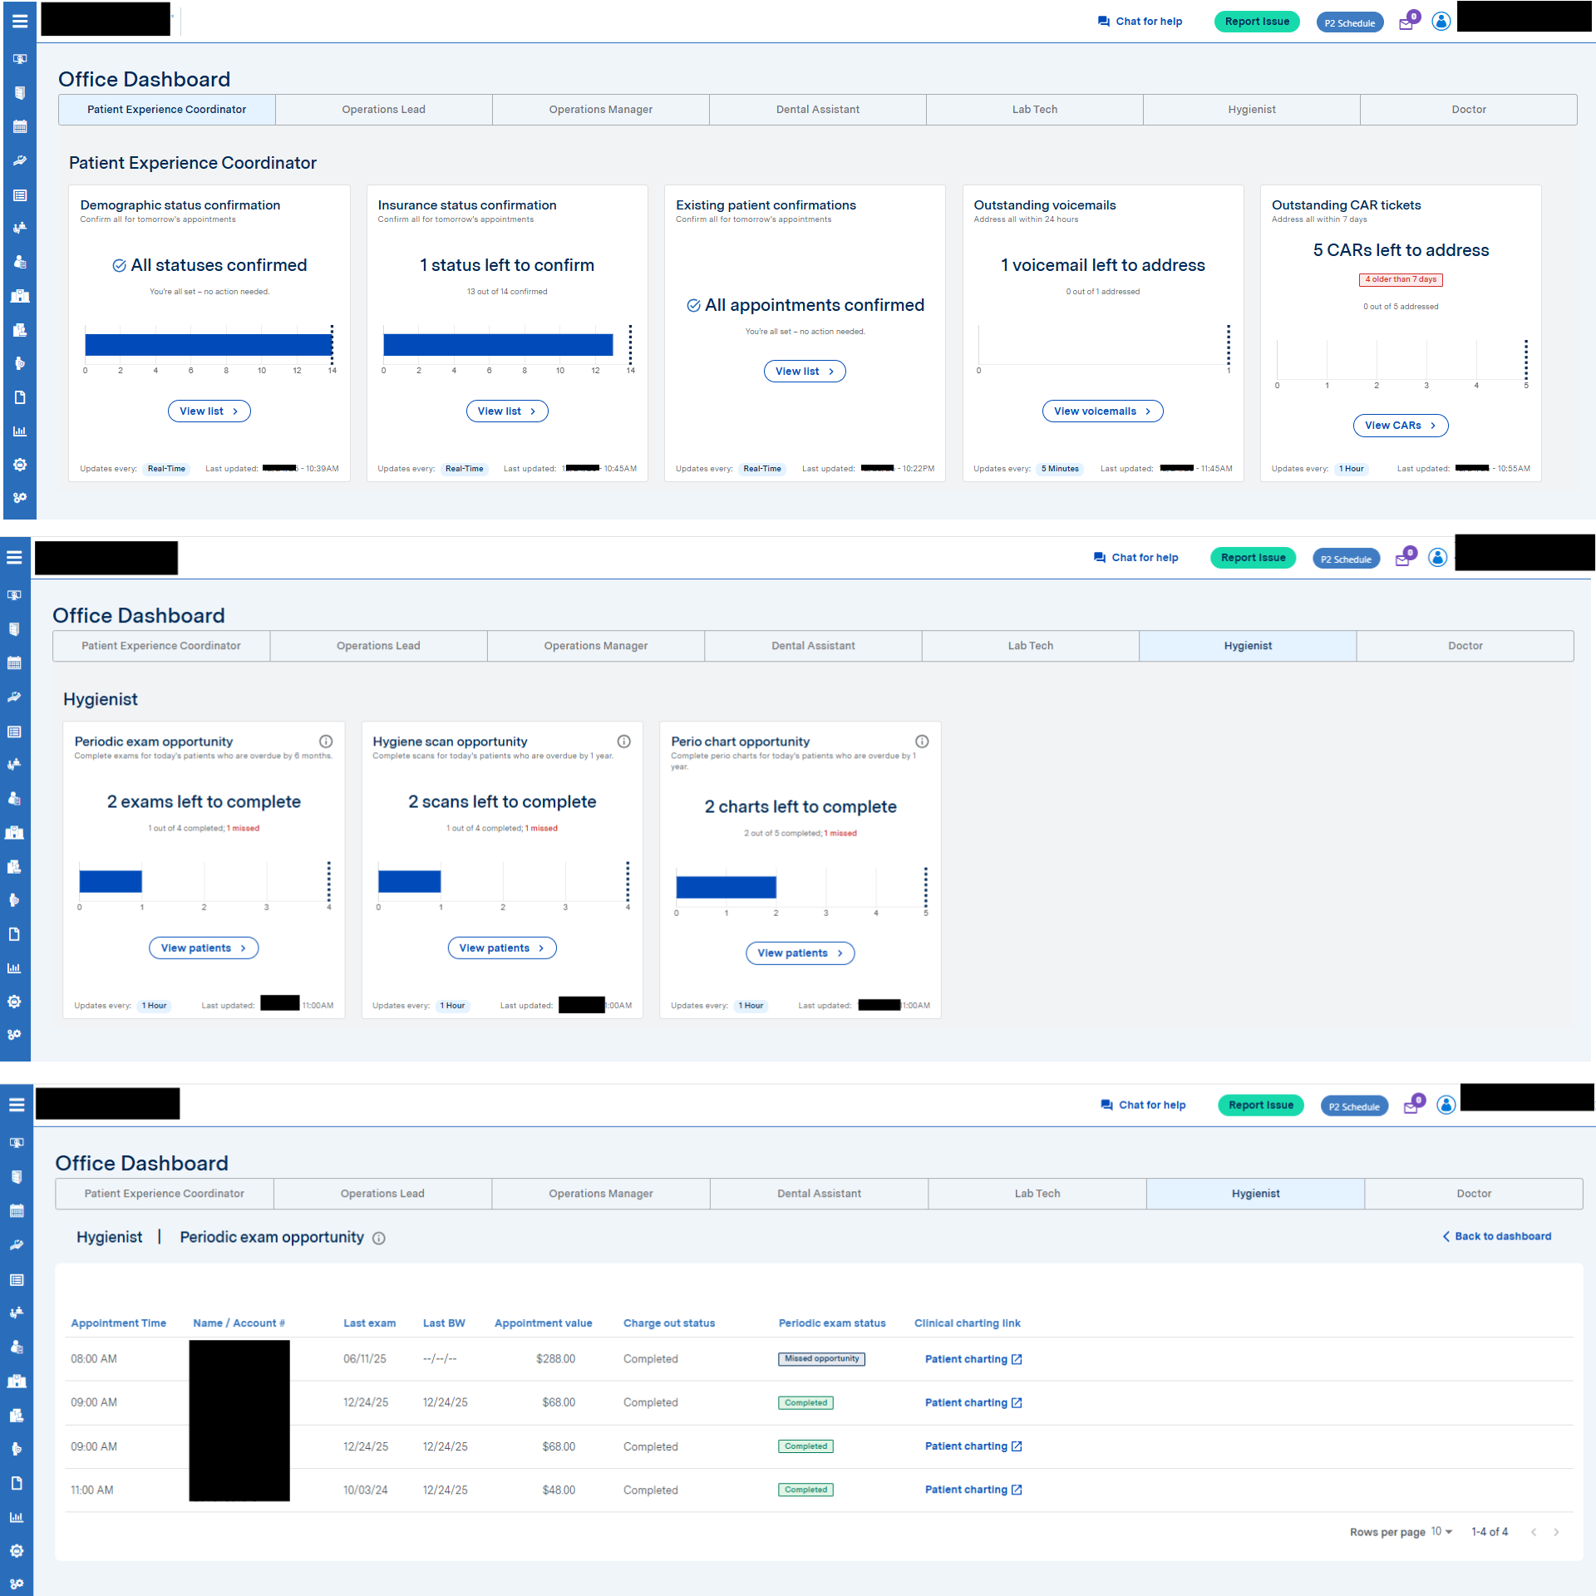The width and height of the screenshot is (1596, 1596).
Task: Click info icon on Periodic exam opportunity card
Action: coord(326,741)
